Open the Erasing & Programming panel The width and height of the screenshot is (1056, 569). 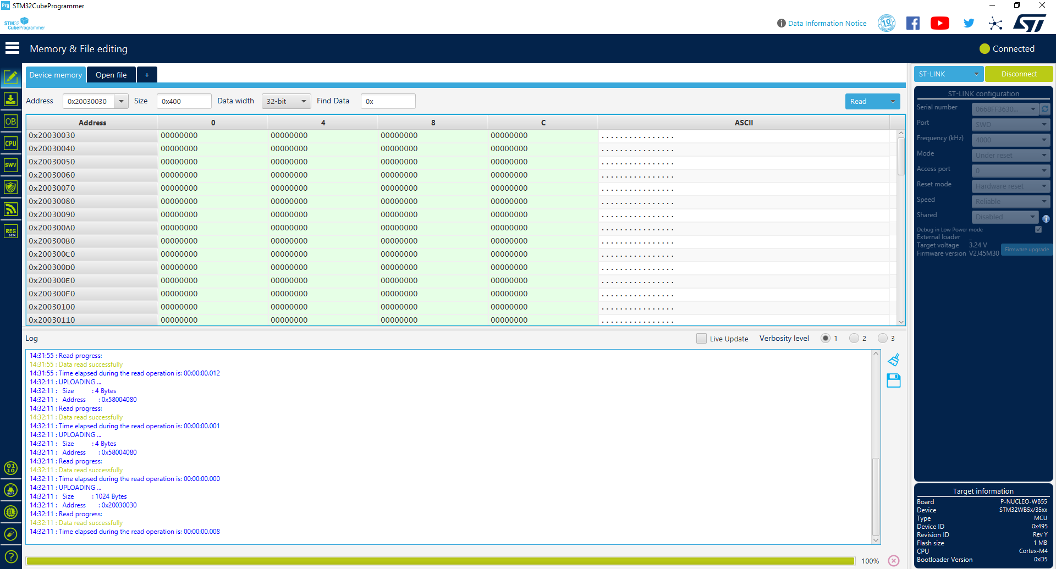point(11,100)
